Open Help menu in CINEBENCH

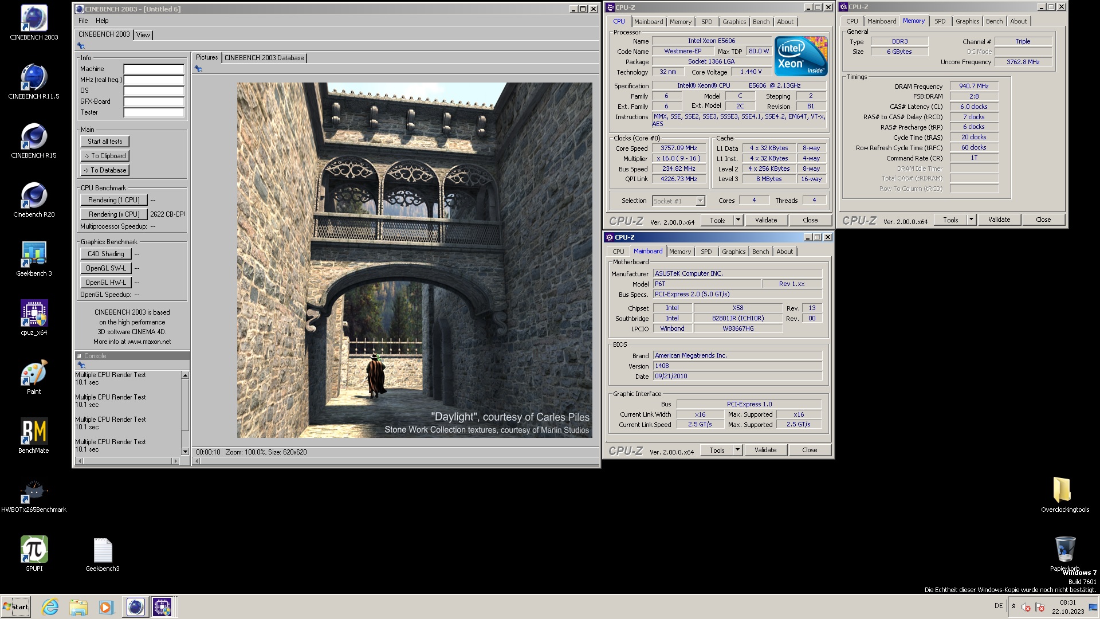coord(102,21)
